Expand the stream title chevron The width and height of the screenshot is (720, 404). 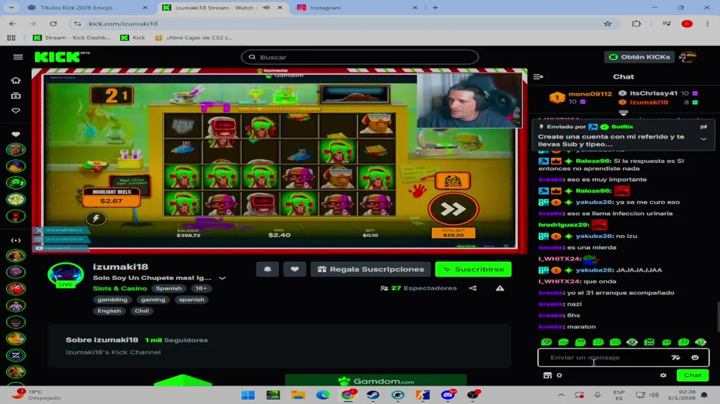(x=222, y=278)
